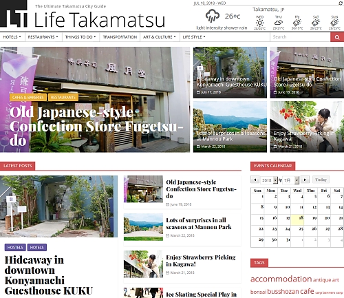Viewport: 344px width, 298px height.
Task: Click the red search magnifier button
Action: coord(337,37)
